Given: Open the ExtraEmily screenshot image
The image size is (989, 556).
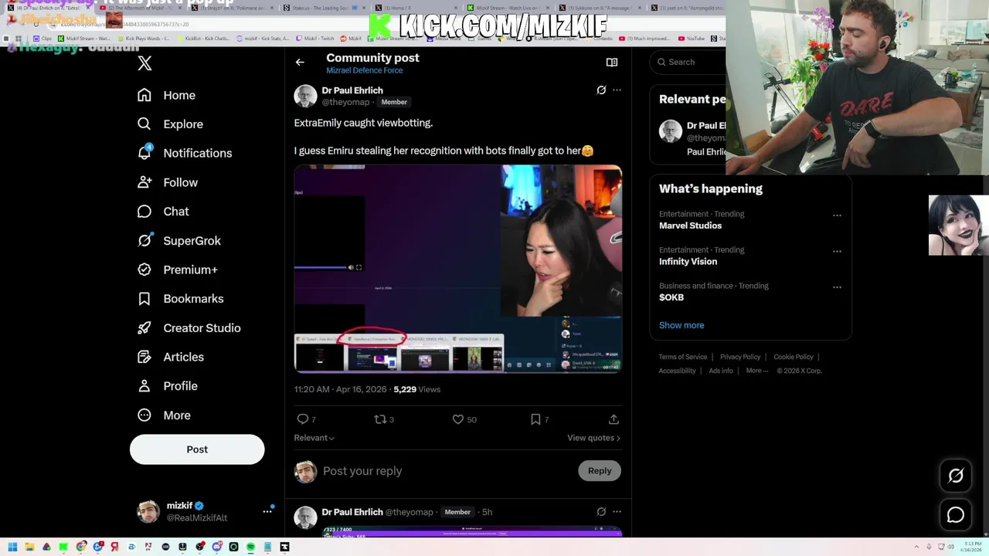Looking at the screenshot, I should tap(458, 269).
